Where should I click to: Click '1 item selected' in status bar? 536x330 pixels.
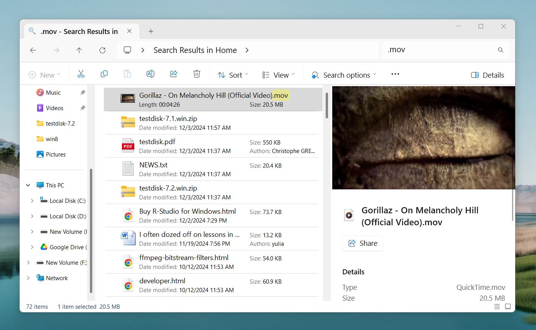tap(77, 306)
